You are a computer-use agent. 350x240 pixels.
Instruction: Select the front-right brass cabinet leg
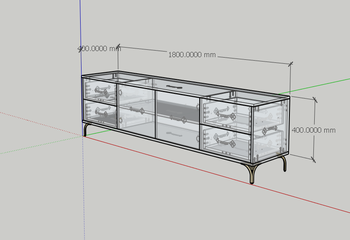pos(251,173)
